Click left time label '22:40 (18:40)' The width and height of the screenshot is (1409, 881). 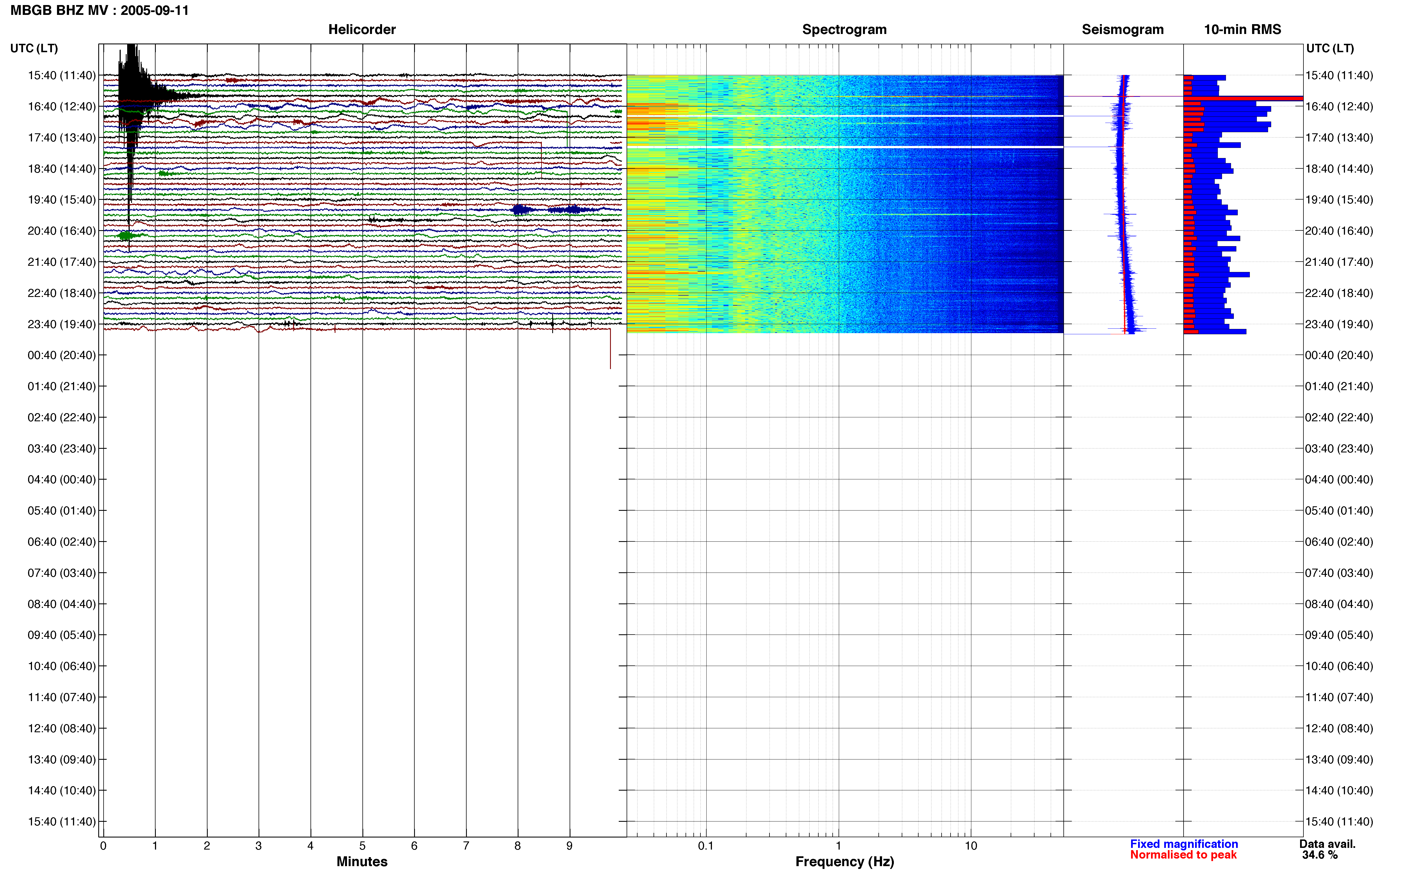click(62, 293)
